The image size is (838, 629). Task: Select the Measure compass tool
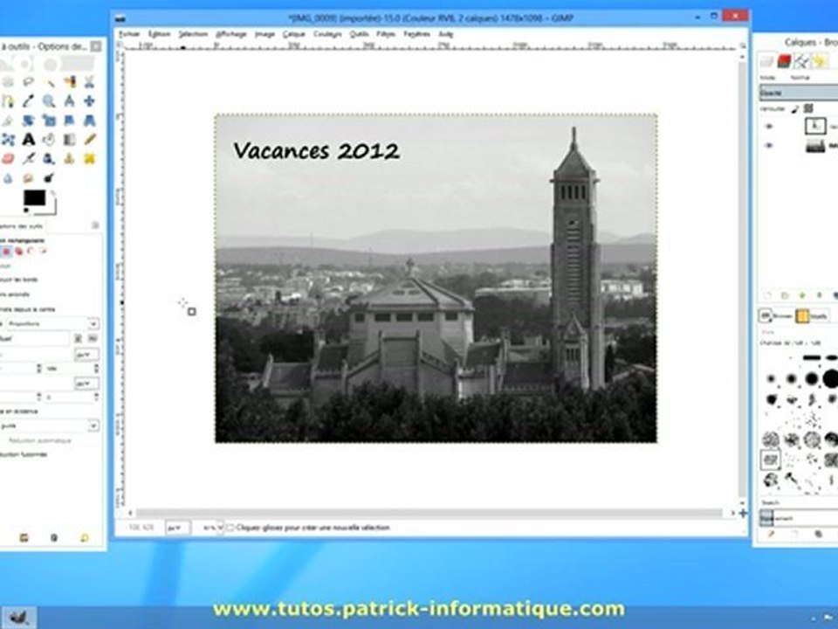click(70, 101)
